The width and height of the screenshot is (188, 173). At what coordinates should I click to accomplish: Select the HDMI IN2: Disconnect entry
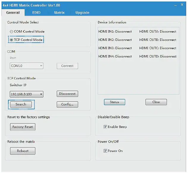tap(115, 40)
